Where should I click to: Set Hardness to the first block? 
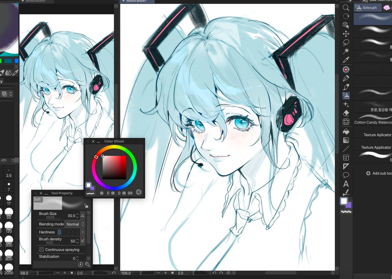[59, 232]
